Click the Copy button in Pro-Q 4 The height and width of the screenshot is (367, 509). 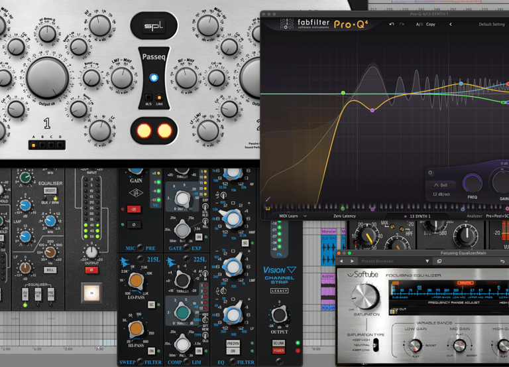[x=430, y=25]
